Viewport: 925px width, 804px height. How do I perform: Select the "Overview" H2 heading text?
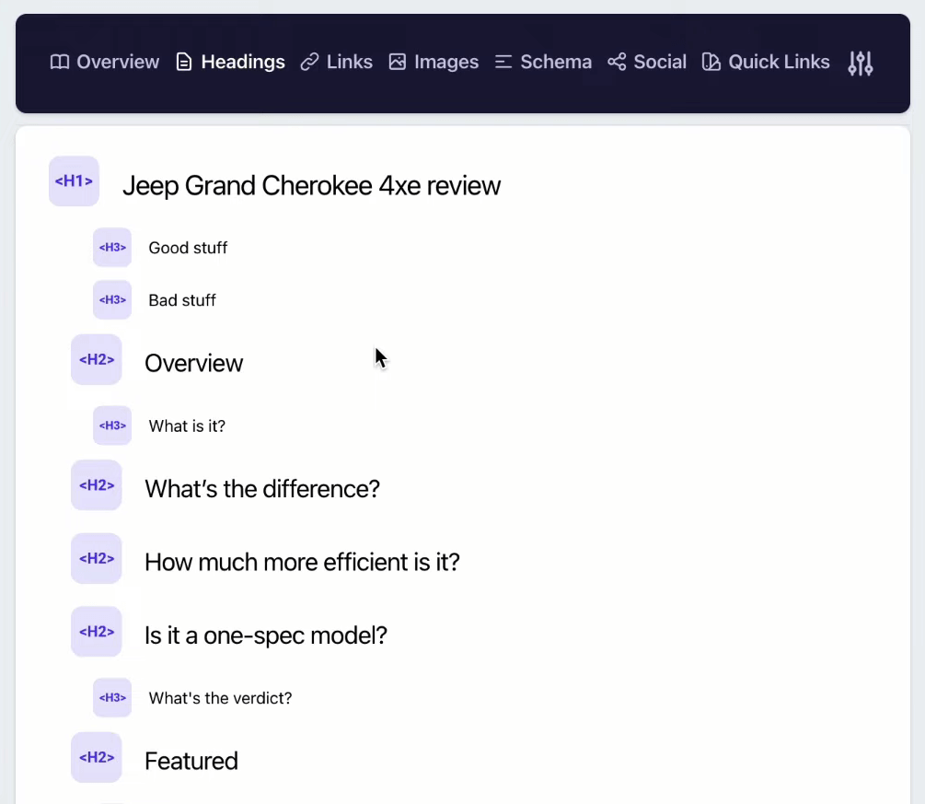(x=193, y=364)
